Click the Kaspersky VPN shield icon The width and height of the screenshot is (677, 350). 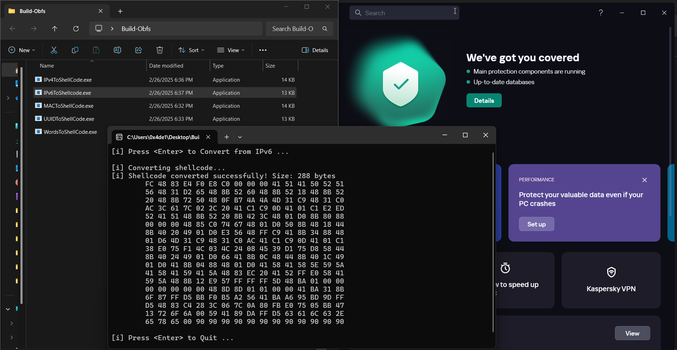click(611, 272)
